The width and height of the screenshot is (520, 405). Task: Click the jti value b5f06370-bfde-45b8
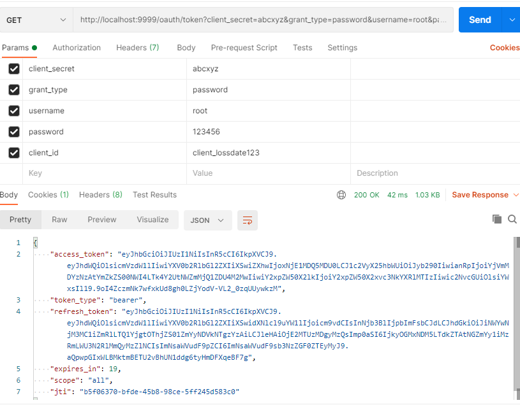click(x=160, y=392)
